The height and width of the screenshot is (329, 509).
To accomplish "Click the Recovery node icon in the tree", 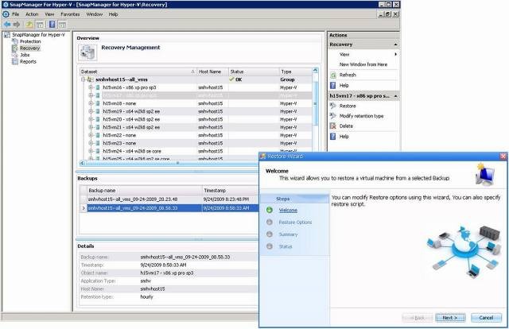I will click(14, 48).
